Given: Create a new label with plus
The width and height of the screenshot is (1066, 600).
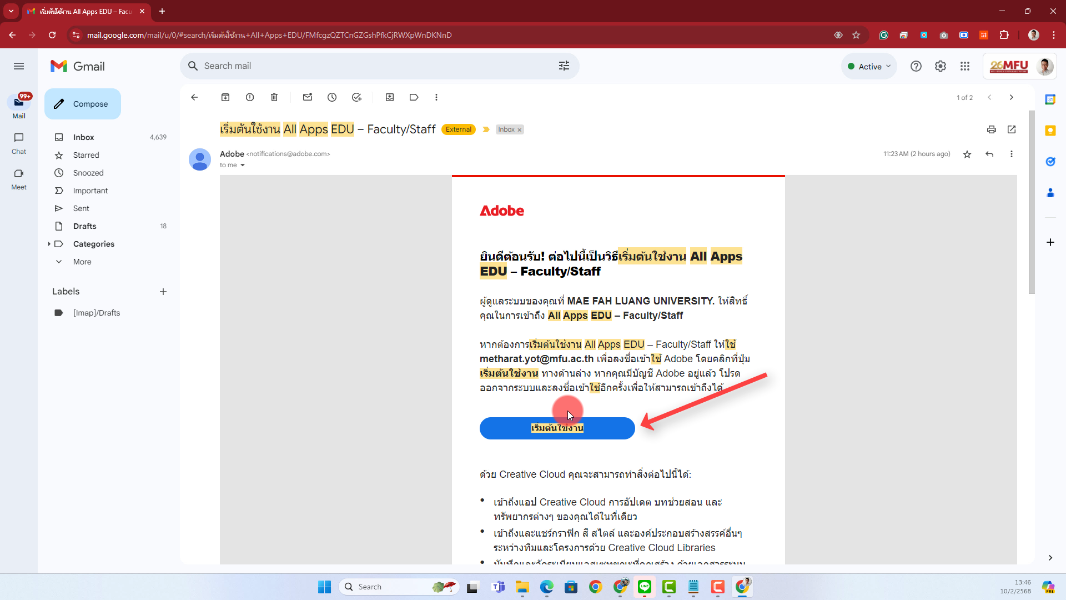Looking at the screenshot, I should [x=163, y=292].
